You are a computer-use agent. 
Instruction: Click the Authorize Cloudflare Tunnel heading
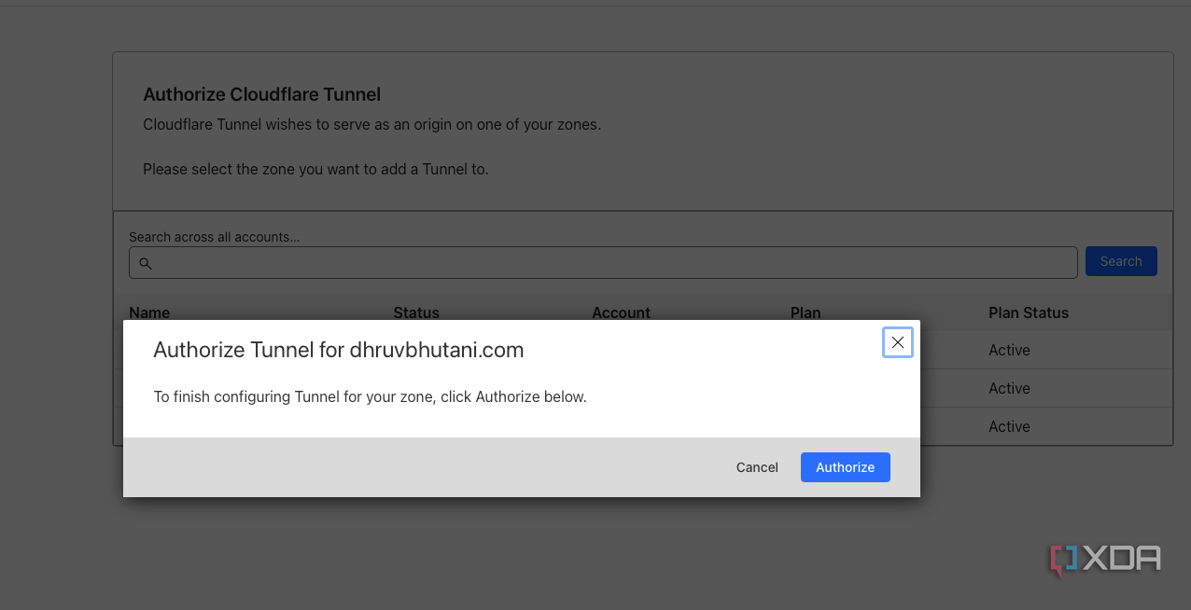[261, 94]
